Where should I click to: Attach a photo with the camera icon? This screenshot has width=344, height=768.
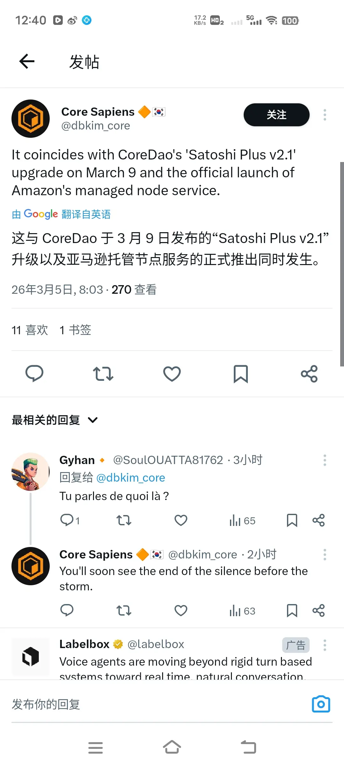321,704
